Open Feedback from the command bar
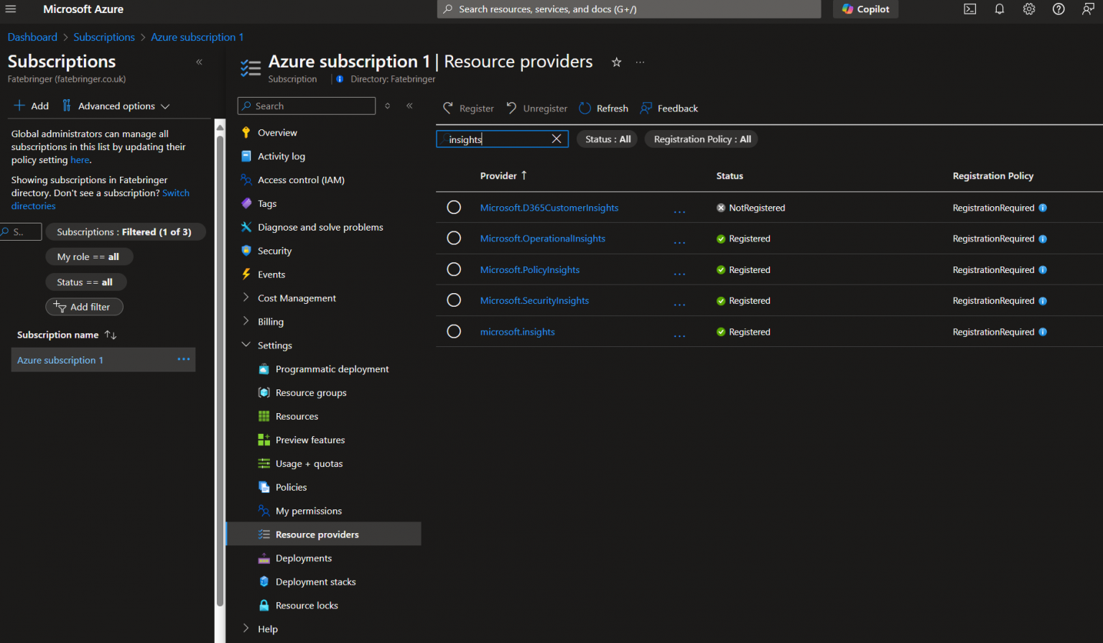The height and width of the screenshot is (643, 1103). pyautogui.click(x=669, y=108)
